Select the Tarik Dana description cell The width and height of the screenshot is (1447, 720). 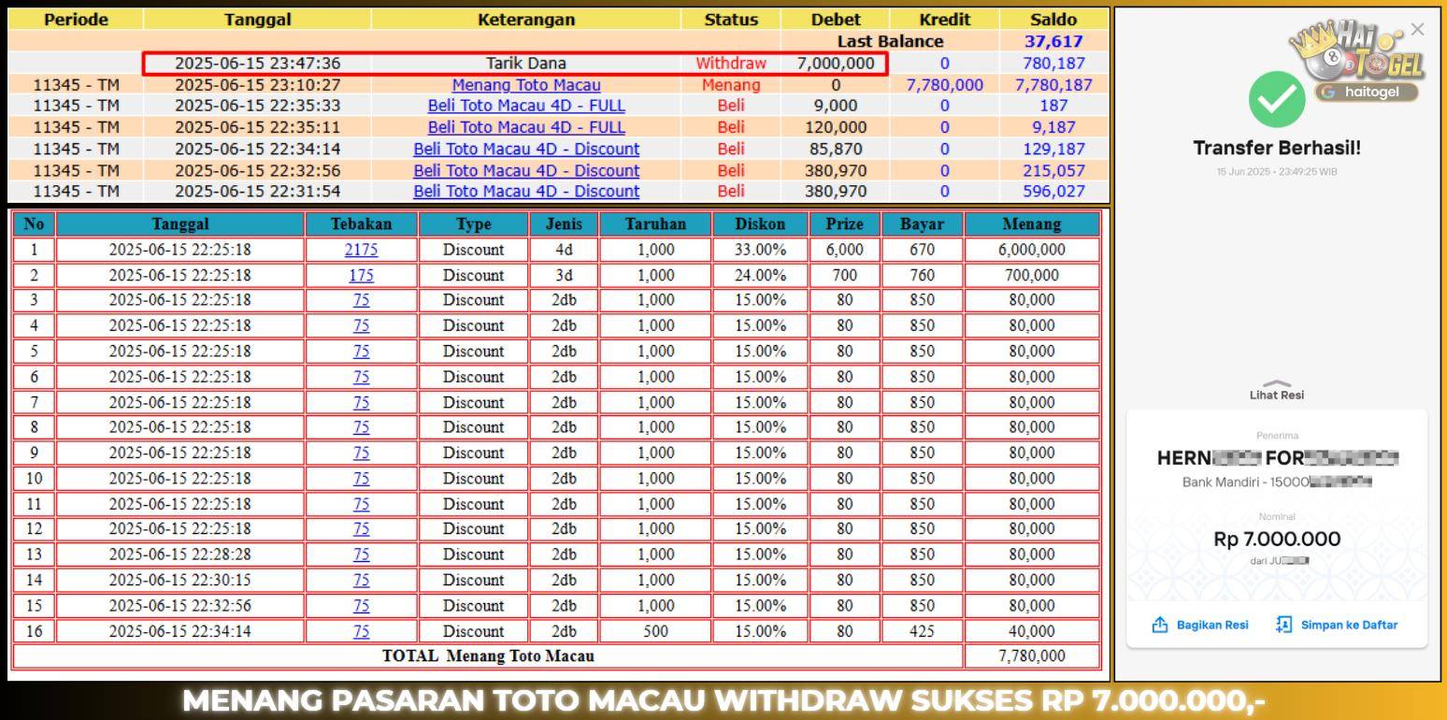tap(526, 64)
